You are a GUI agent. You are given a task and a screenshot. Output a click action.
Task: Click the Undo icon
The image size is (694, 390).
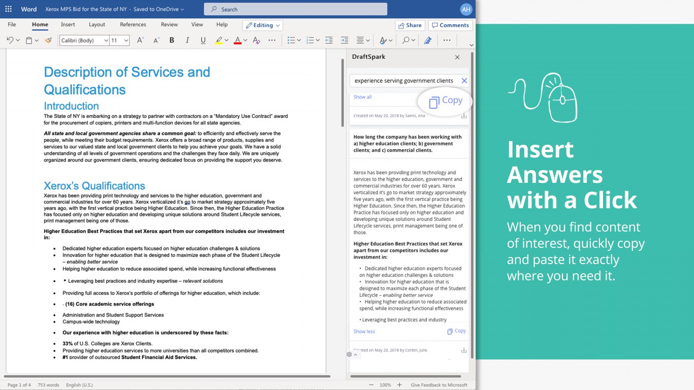(x=10, y=40)
